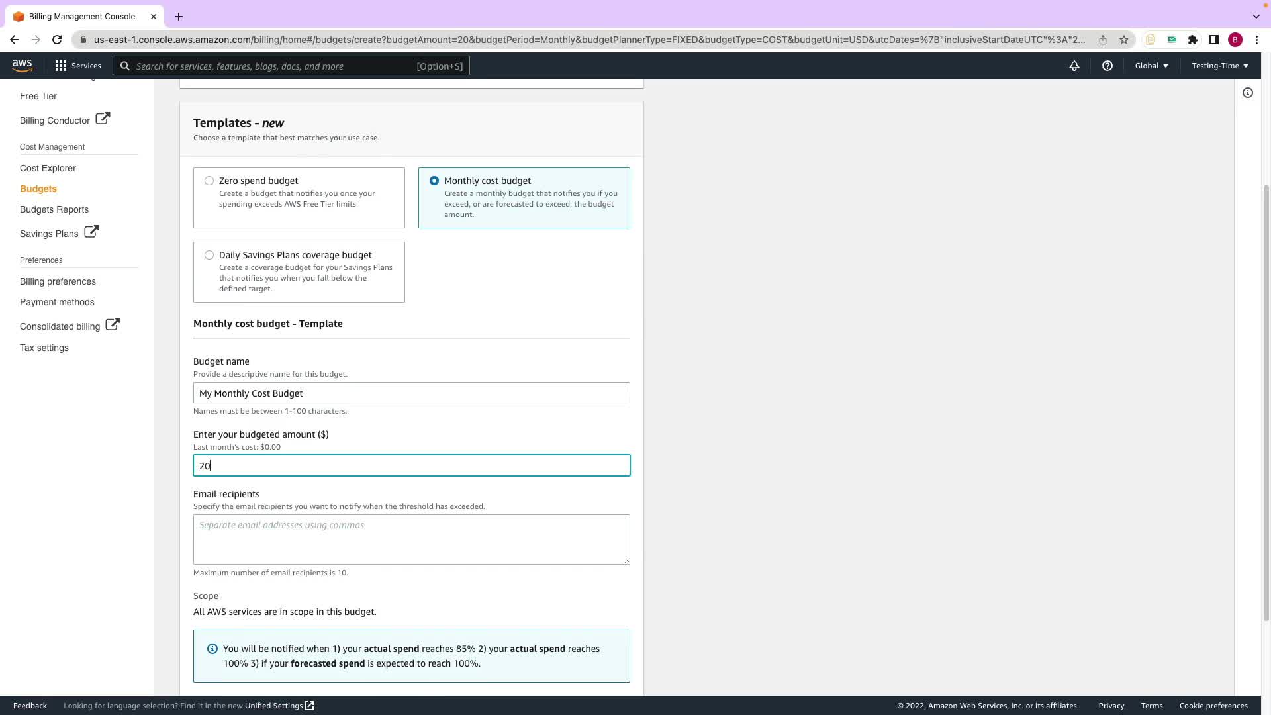Click the AWS support help icon
Image resolution: width=1271 pixels, height=715 pixels.
1107,66
